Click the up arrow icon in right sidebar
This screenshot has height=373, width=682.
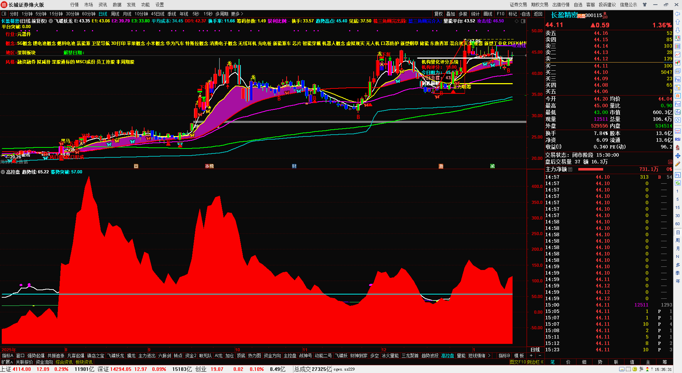(x=677, y=22)
